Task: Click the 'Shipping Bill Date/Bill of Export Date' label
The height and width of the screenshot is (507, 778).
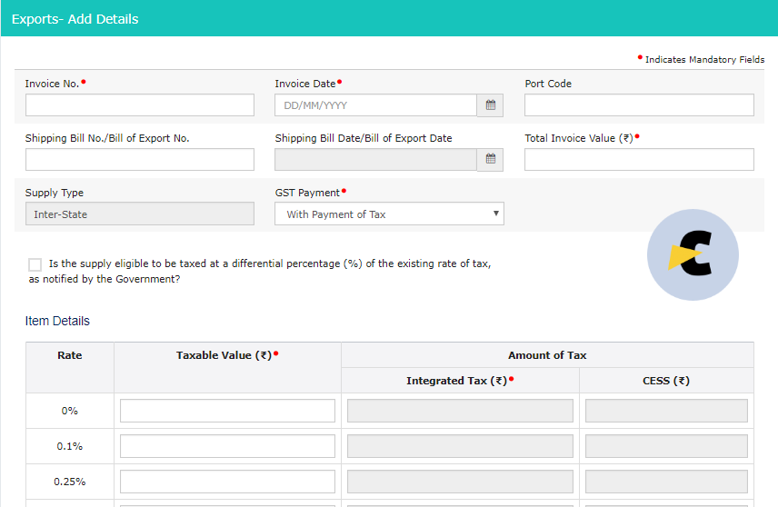Action: 364,138
